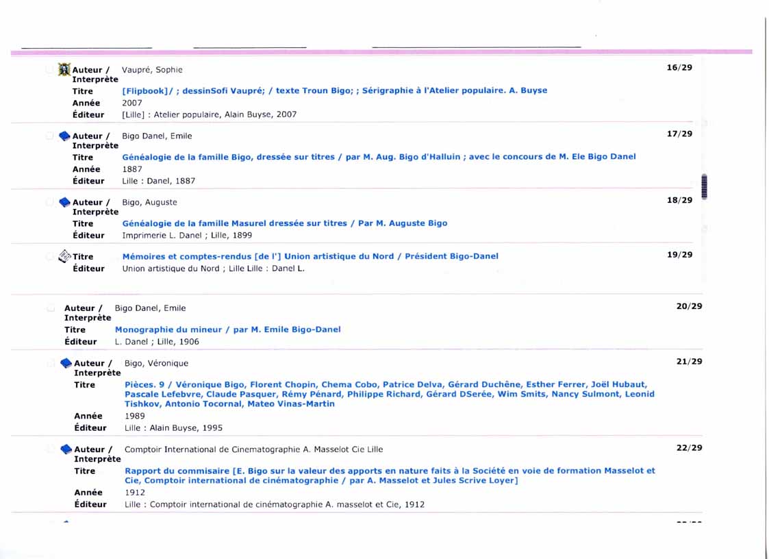The height and width of the screenshot is (559, 769).
Task: Click result counter 16/29
Action: [679, 67]
